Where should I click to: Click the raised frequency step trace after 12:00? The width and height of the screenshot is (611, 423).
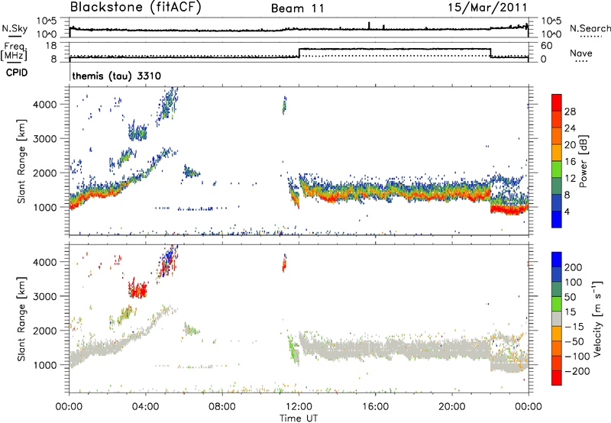point(395,49)
